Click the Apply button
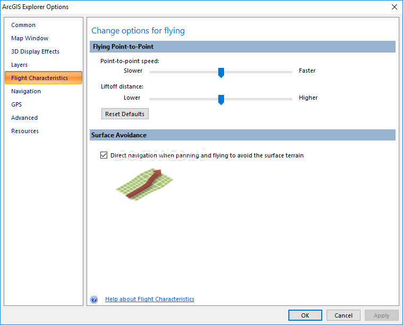The height and width of the screenshot is (325, 403). pyautogui.click(x=381, y=315)
